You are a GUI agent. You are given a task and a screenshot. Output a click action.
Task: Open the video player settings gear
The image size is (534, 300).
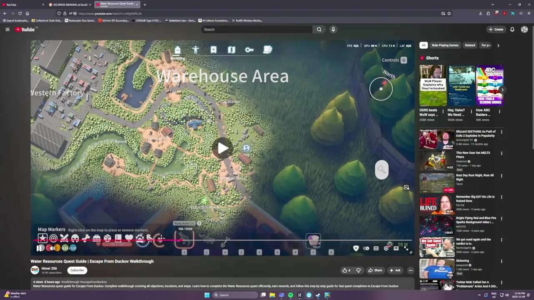[x=386, y=248]
